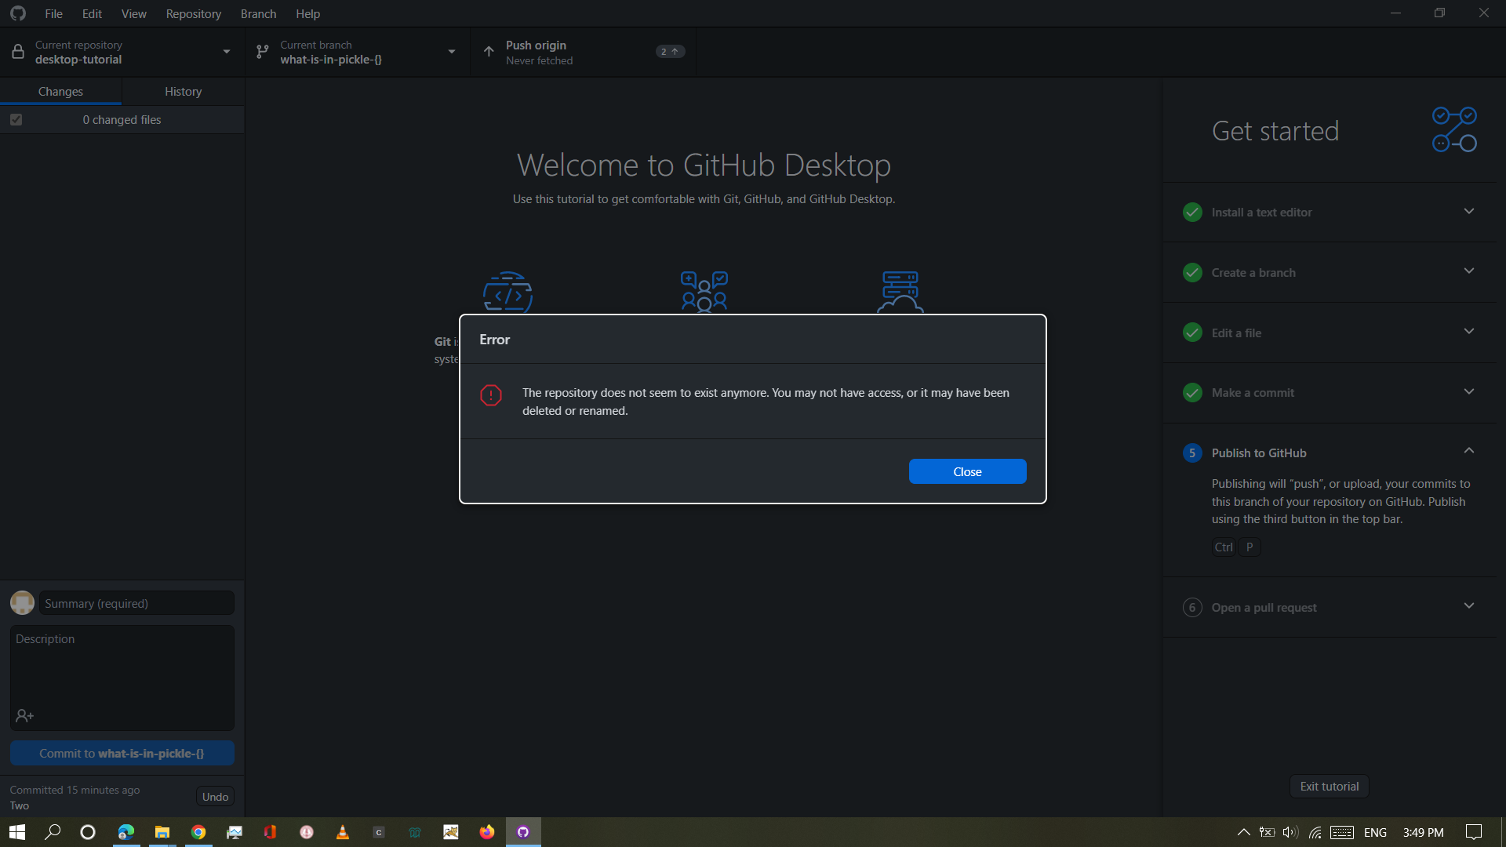The width and height of the screenshot is (1506, 847).
Task: Click the add co-authors icon
Action: pyautogui.click(x=24, y=716)
